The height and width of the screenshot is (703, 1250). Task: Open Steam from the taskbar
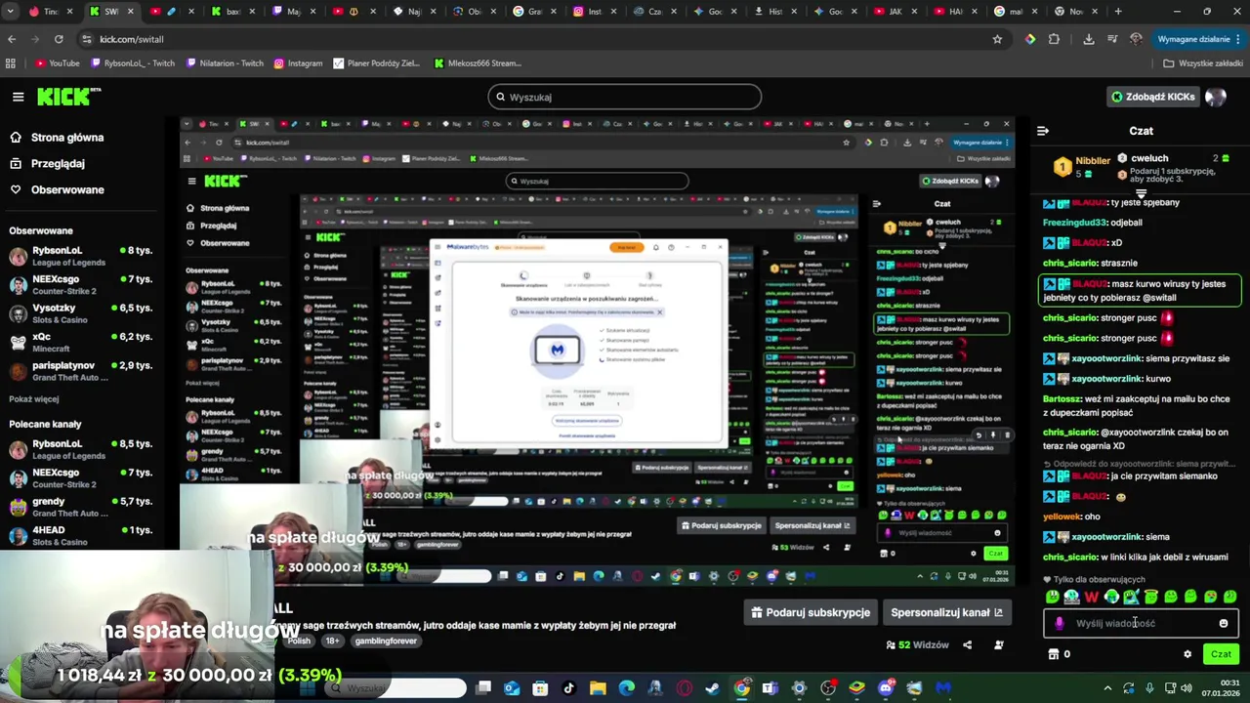coord(713,688)
